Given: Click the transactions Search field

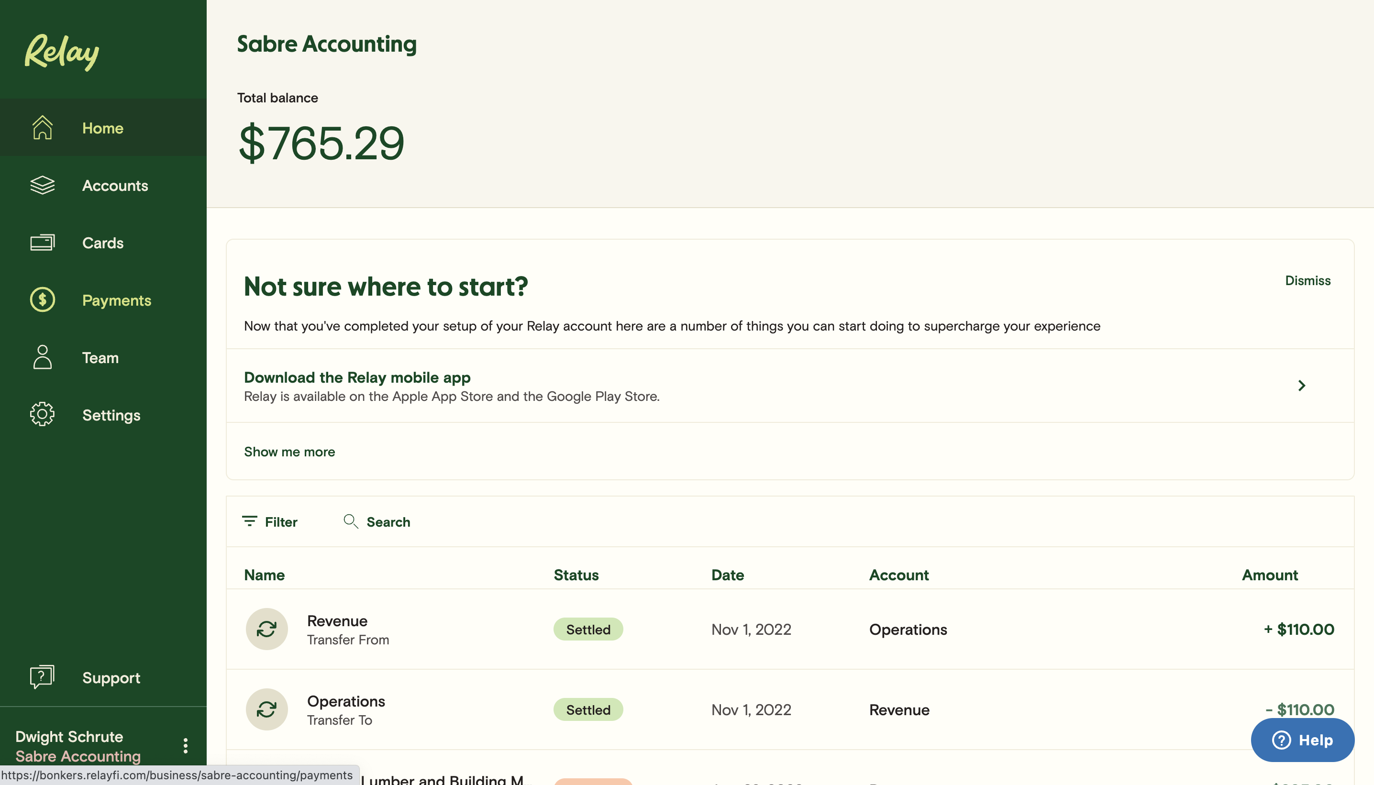Looking at the screenshot, I should [x=388, y=522].
